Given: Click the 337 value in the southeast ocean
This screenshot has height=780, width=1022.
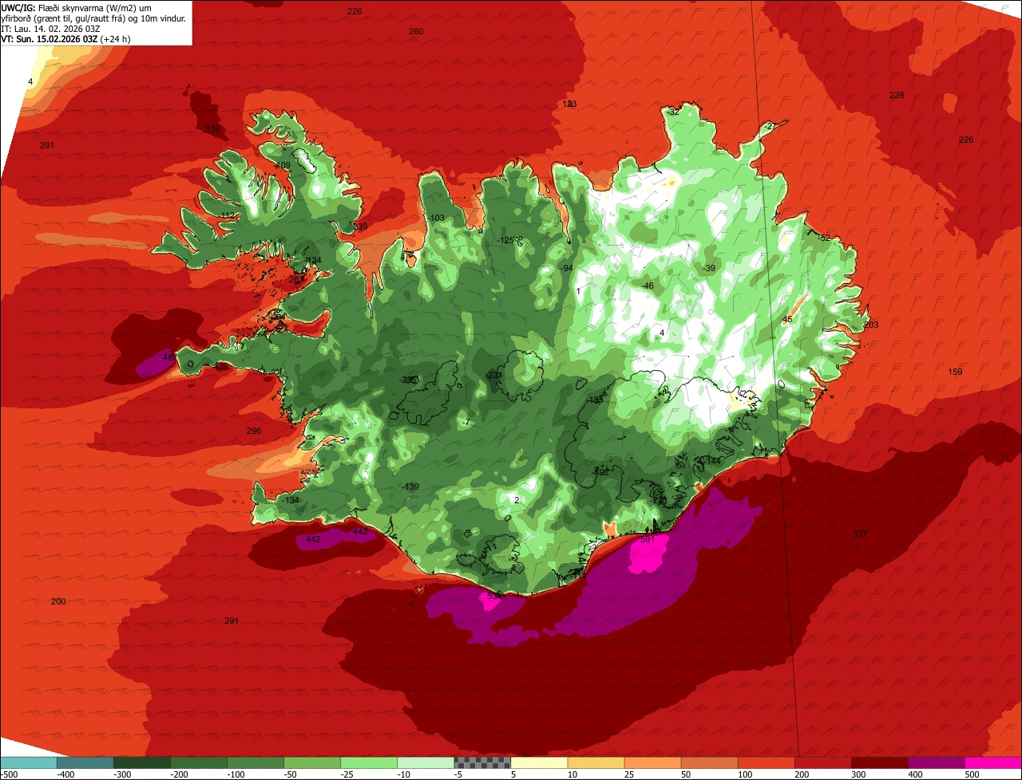Looking at the screenshot, I should [x=859, y=534].
